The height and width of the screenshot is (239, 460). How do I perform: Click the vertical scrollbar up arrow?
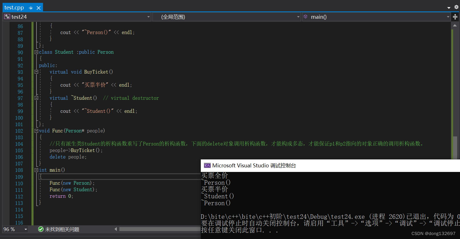pyautogui.click(x=455, y=26)
